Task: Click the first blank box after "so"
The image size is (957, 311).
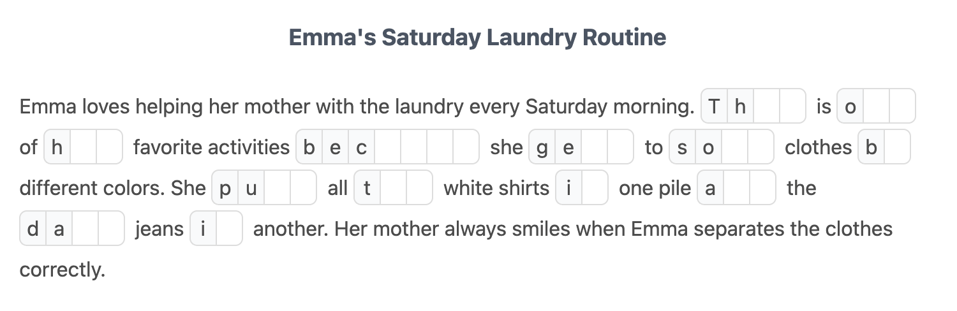Action: click(x=734, y=147)
